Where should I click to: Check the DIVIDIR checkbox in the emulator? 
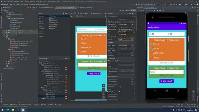[x=151, y=58]
